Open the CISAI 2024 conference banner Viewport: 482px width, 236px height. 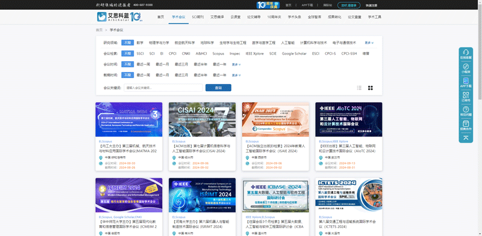pyautogui.click(x=202, y=120)
